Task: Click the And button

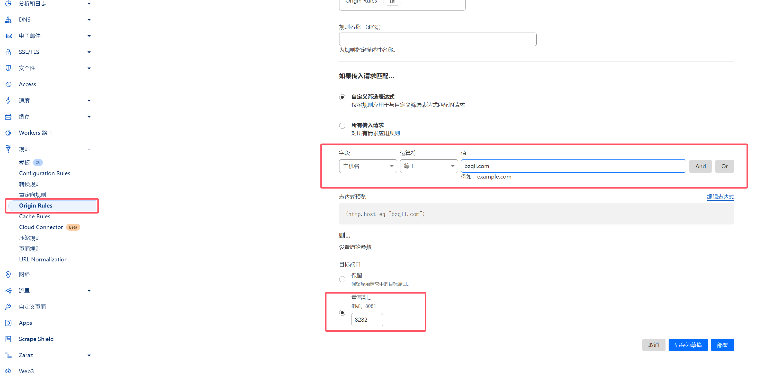Action: [700, 166]
